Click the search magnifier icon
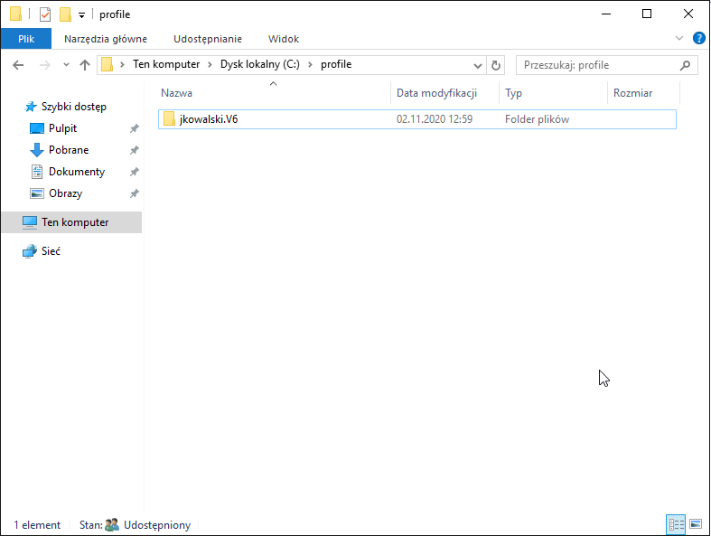 pos(685,65)
